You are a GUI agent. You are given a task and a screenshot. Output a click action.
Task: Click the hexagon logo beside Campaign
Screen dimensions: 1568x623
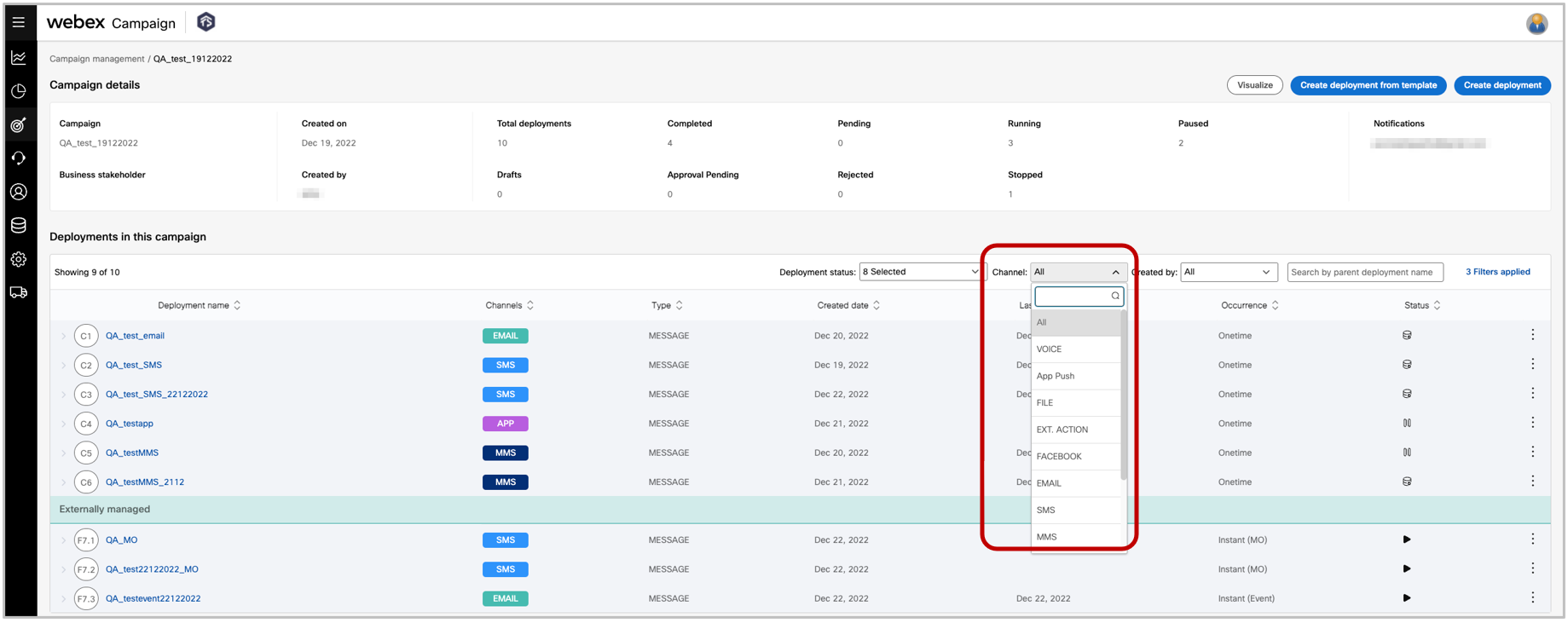point(205,22)
